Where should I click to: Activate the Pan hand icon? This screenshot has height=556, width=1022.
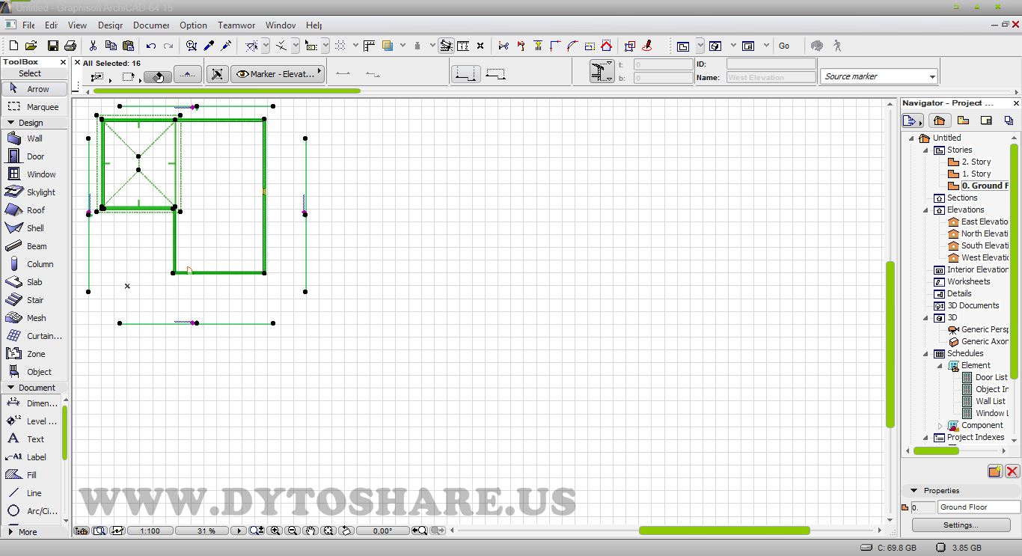click(310, 531)
